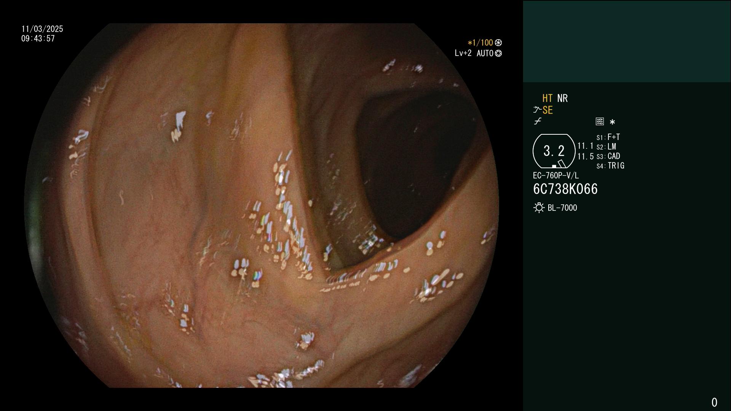Image resolution: width=731 pixels, height=411 pixels.
Task: Click the Lv+2 brightness level text
Action: [x=463, y=53]
